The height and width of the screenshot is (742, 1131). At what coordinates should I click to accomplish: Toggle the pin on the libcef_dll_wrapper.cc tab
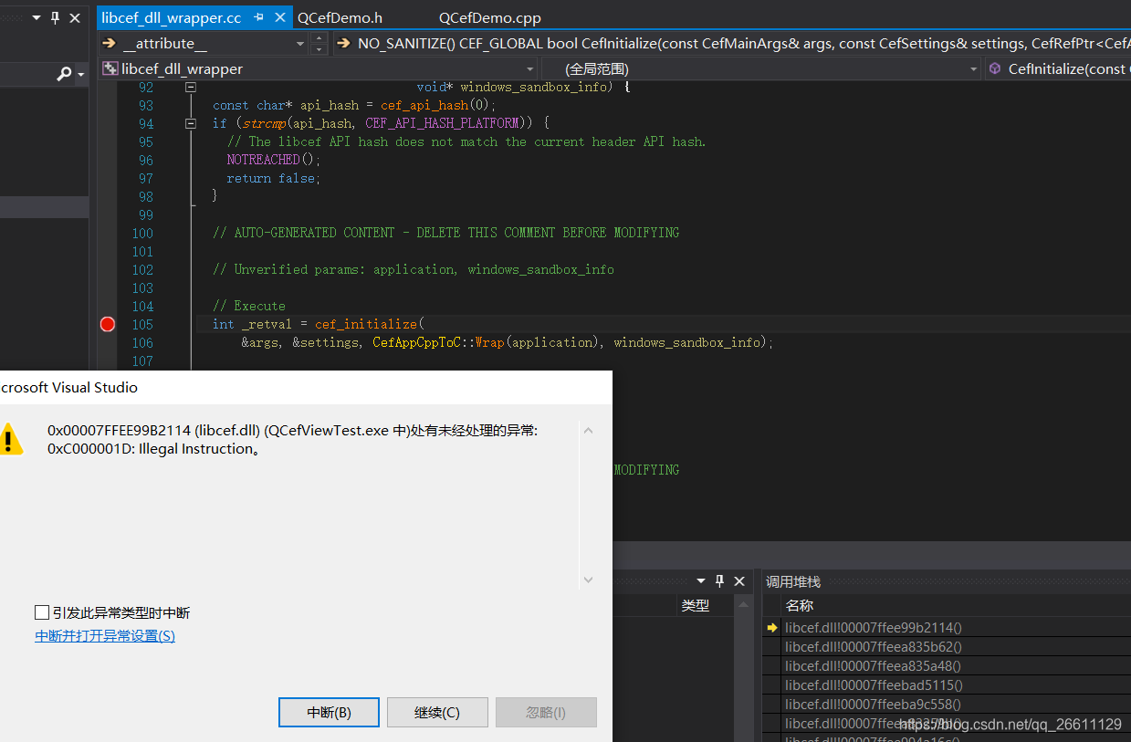click(258, 16)
